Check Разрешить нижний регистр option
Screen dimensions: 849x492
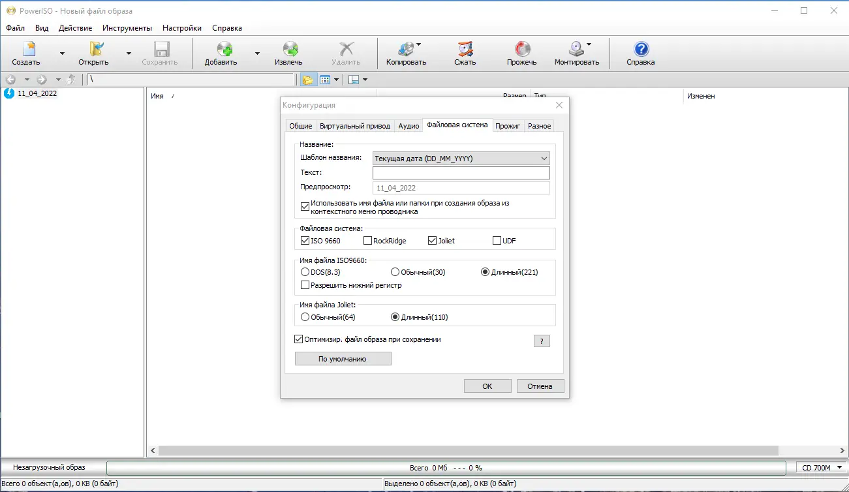pyautogui.click(x=305, y=285)
